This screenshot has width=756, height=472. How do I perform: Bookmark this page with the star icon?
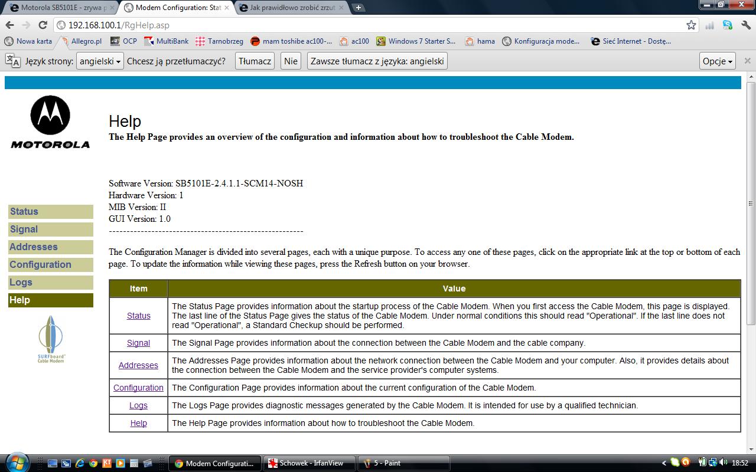[x=691, y=25]
